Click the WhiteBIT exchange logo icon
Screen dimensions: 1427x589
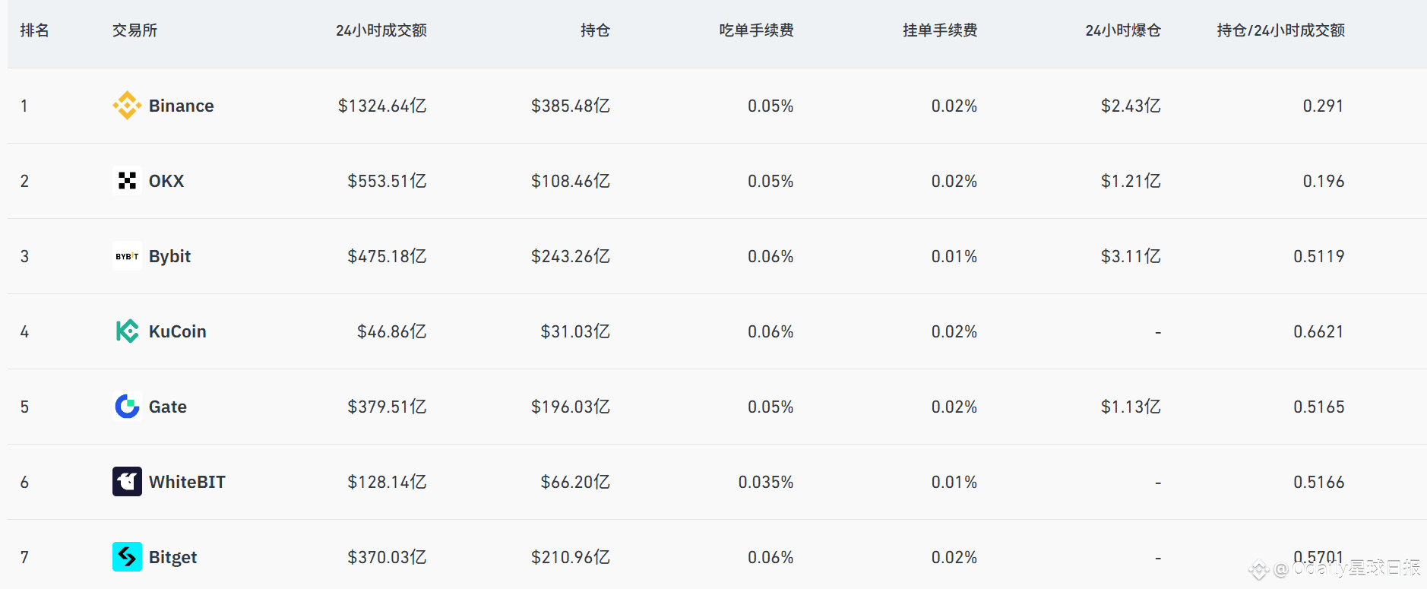click(x=127, y=482)
